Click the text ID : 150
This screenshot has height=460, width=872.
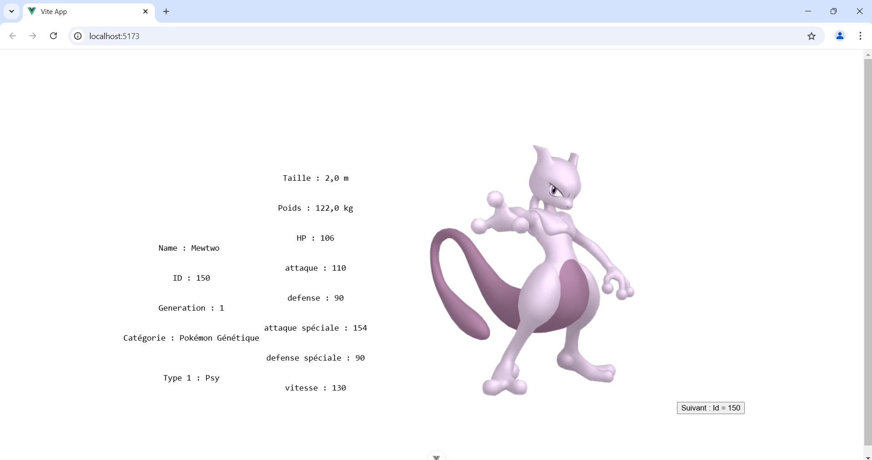tap(191, 278)
